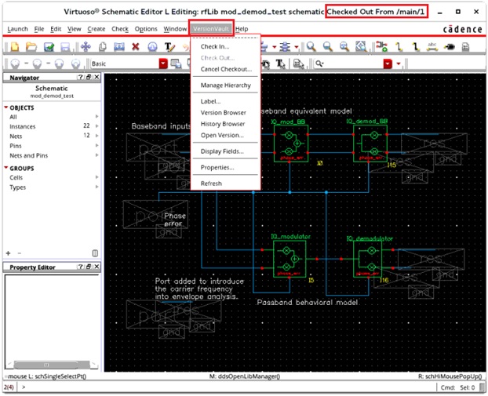This screenshot has width=488, height=396.
Task: Close the Navigator panel
Action: 97,77
